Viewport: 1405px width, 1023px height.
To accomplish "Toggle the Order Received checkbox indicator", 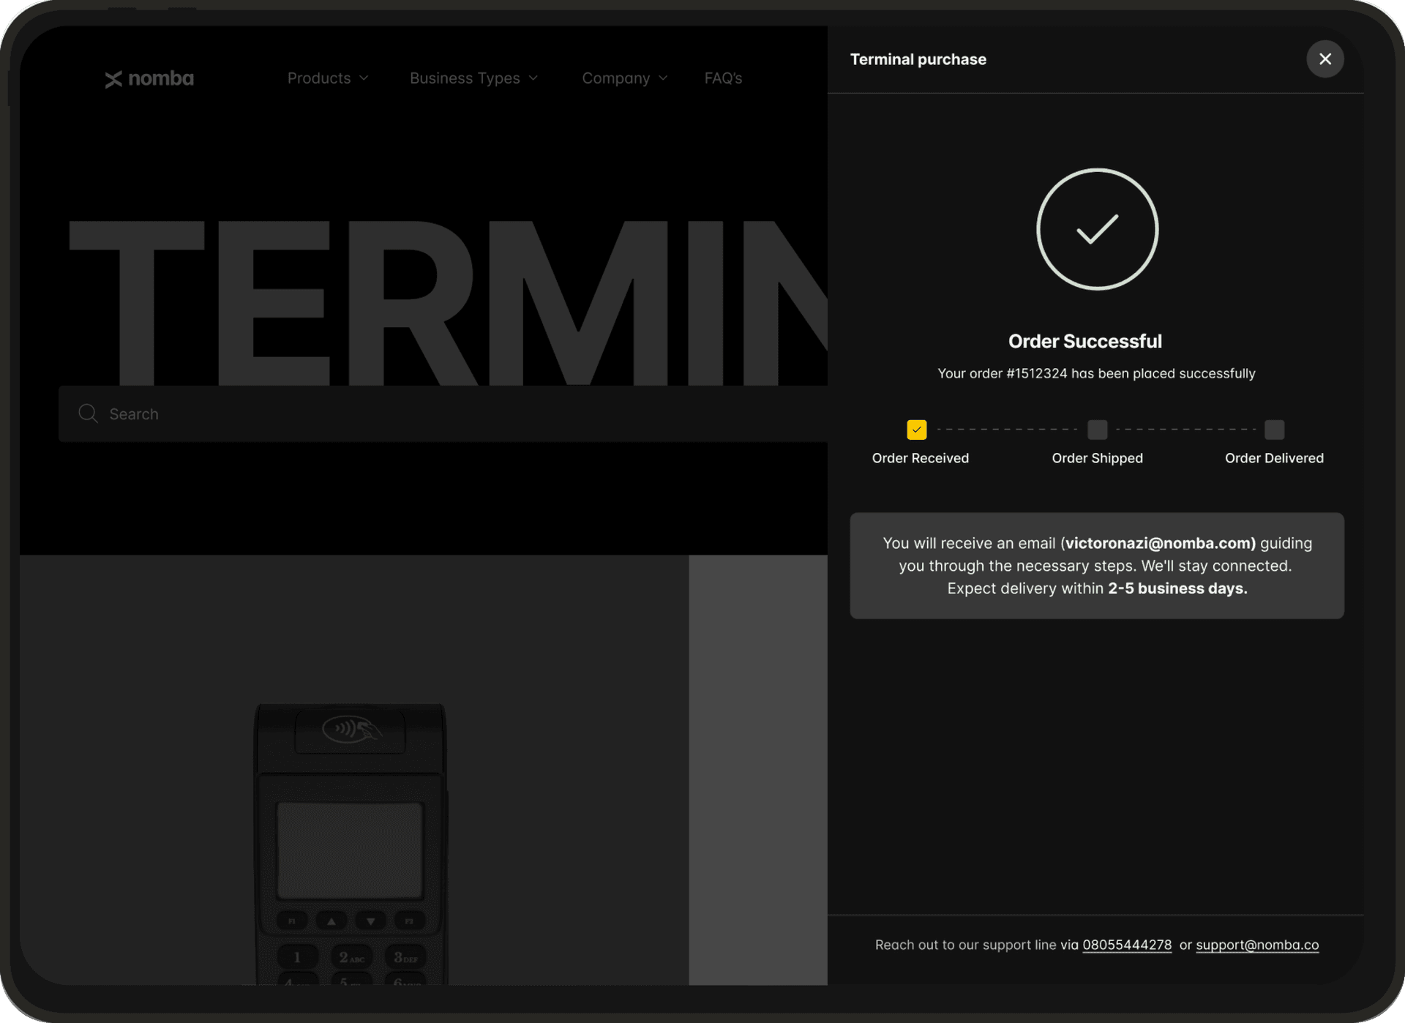I will 916,429.
